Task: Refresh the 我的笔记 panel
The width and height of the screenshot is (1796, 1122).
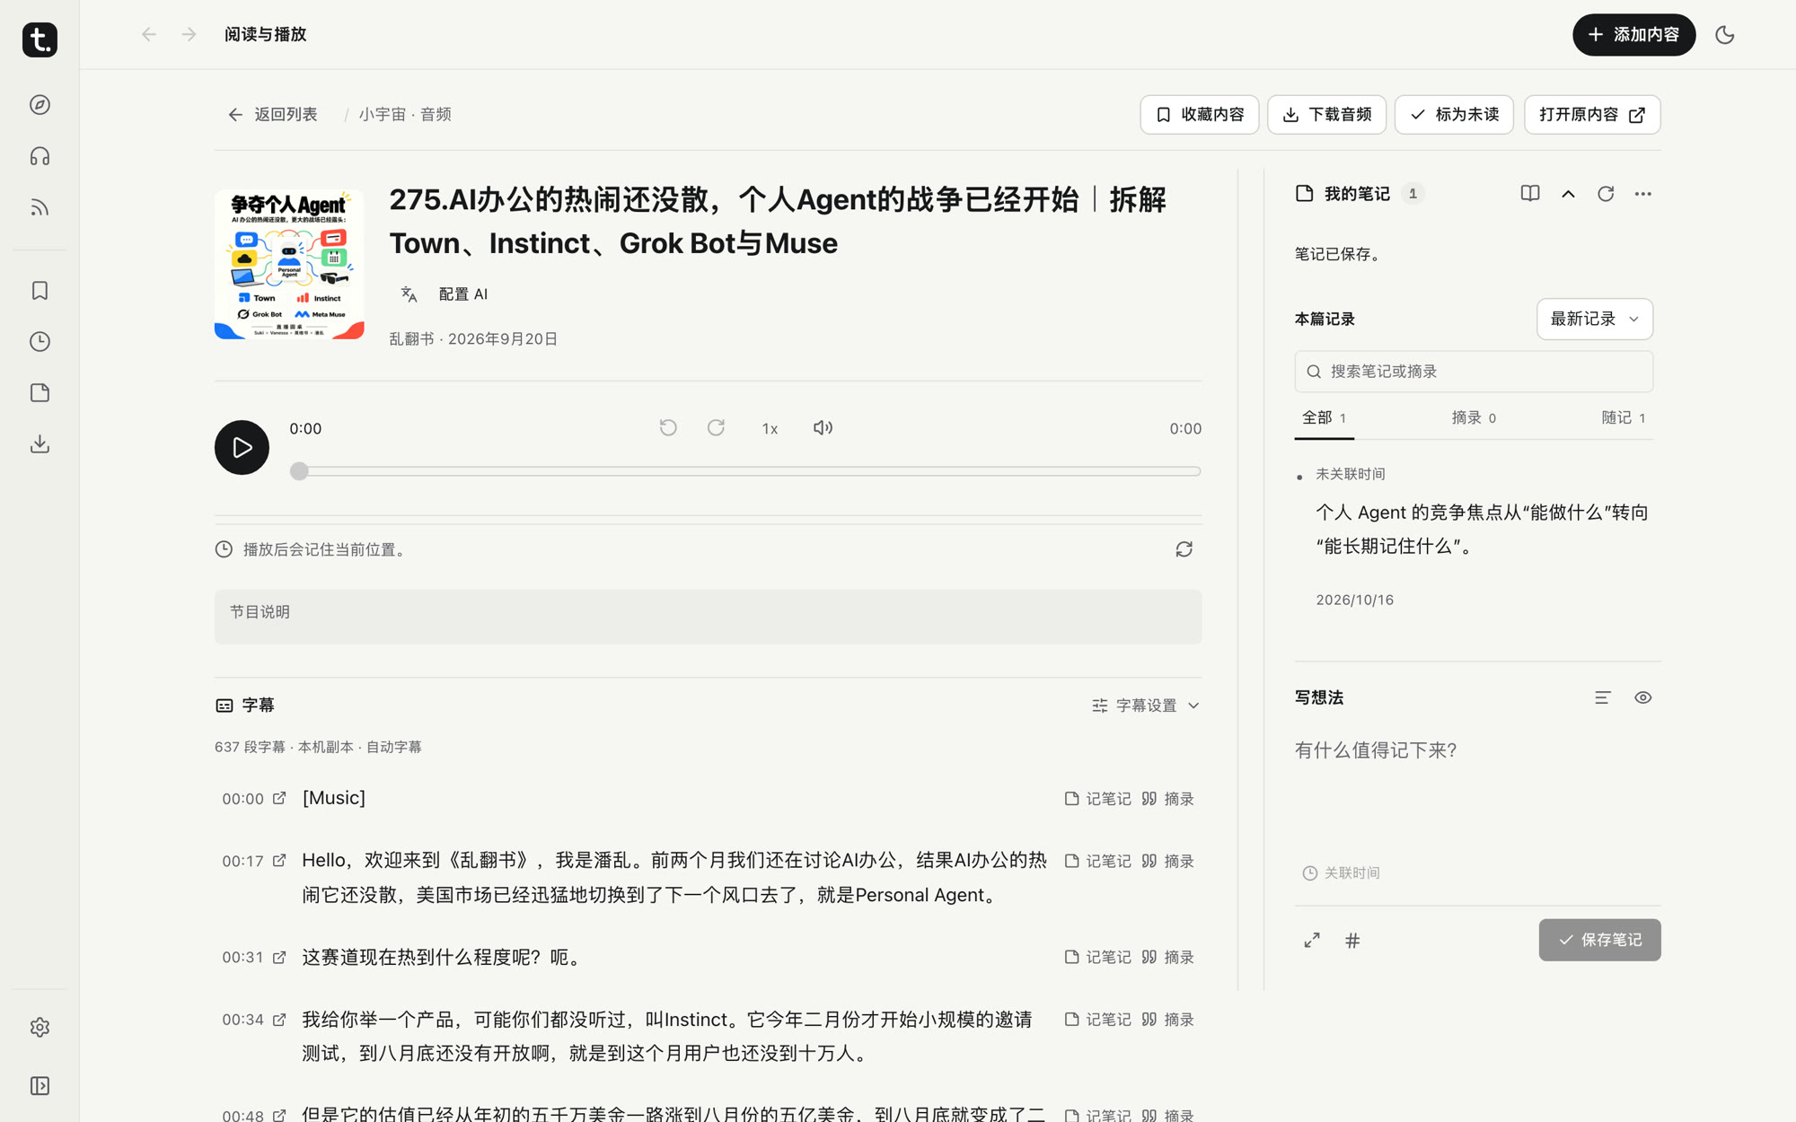Action: (1606, 194)
